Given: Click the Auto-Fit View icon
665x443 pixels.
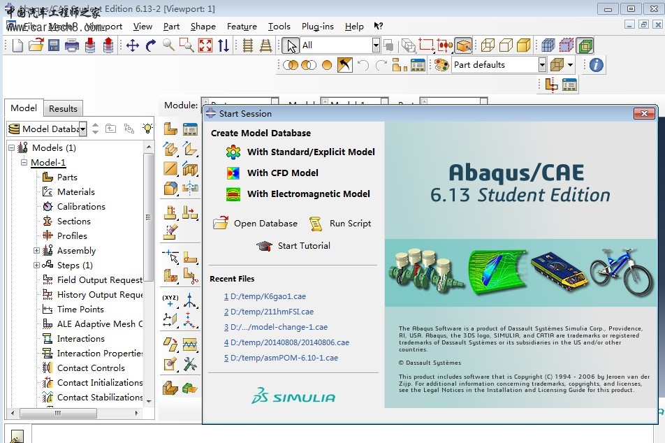Looking at the screenshot, I should coord(205,45).
